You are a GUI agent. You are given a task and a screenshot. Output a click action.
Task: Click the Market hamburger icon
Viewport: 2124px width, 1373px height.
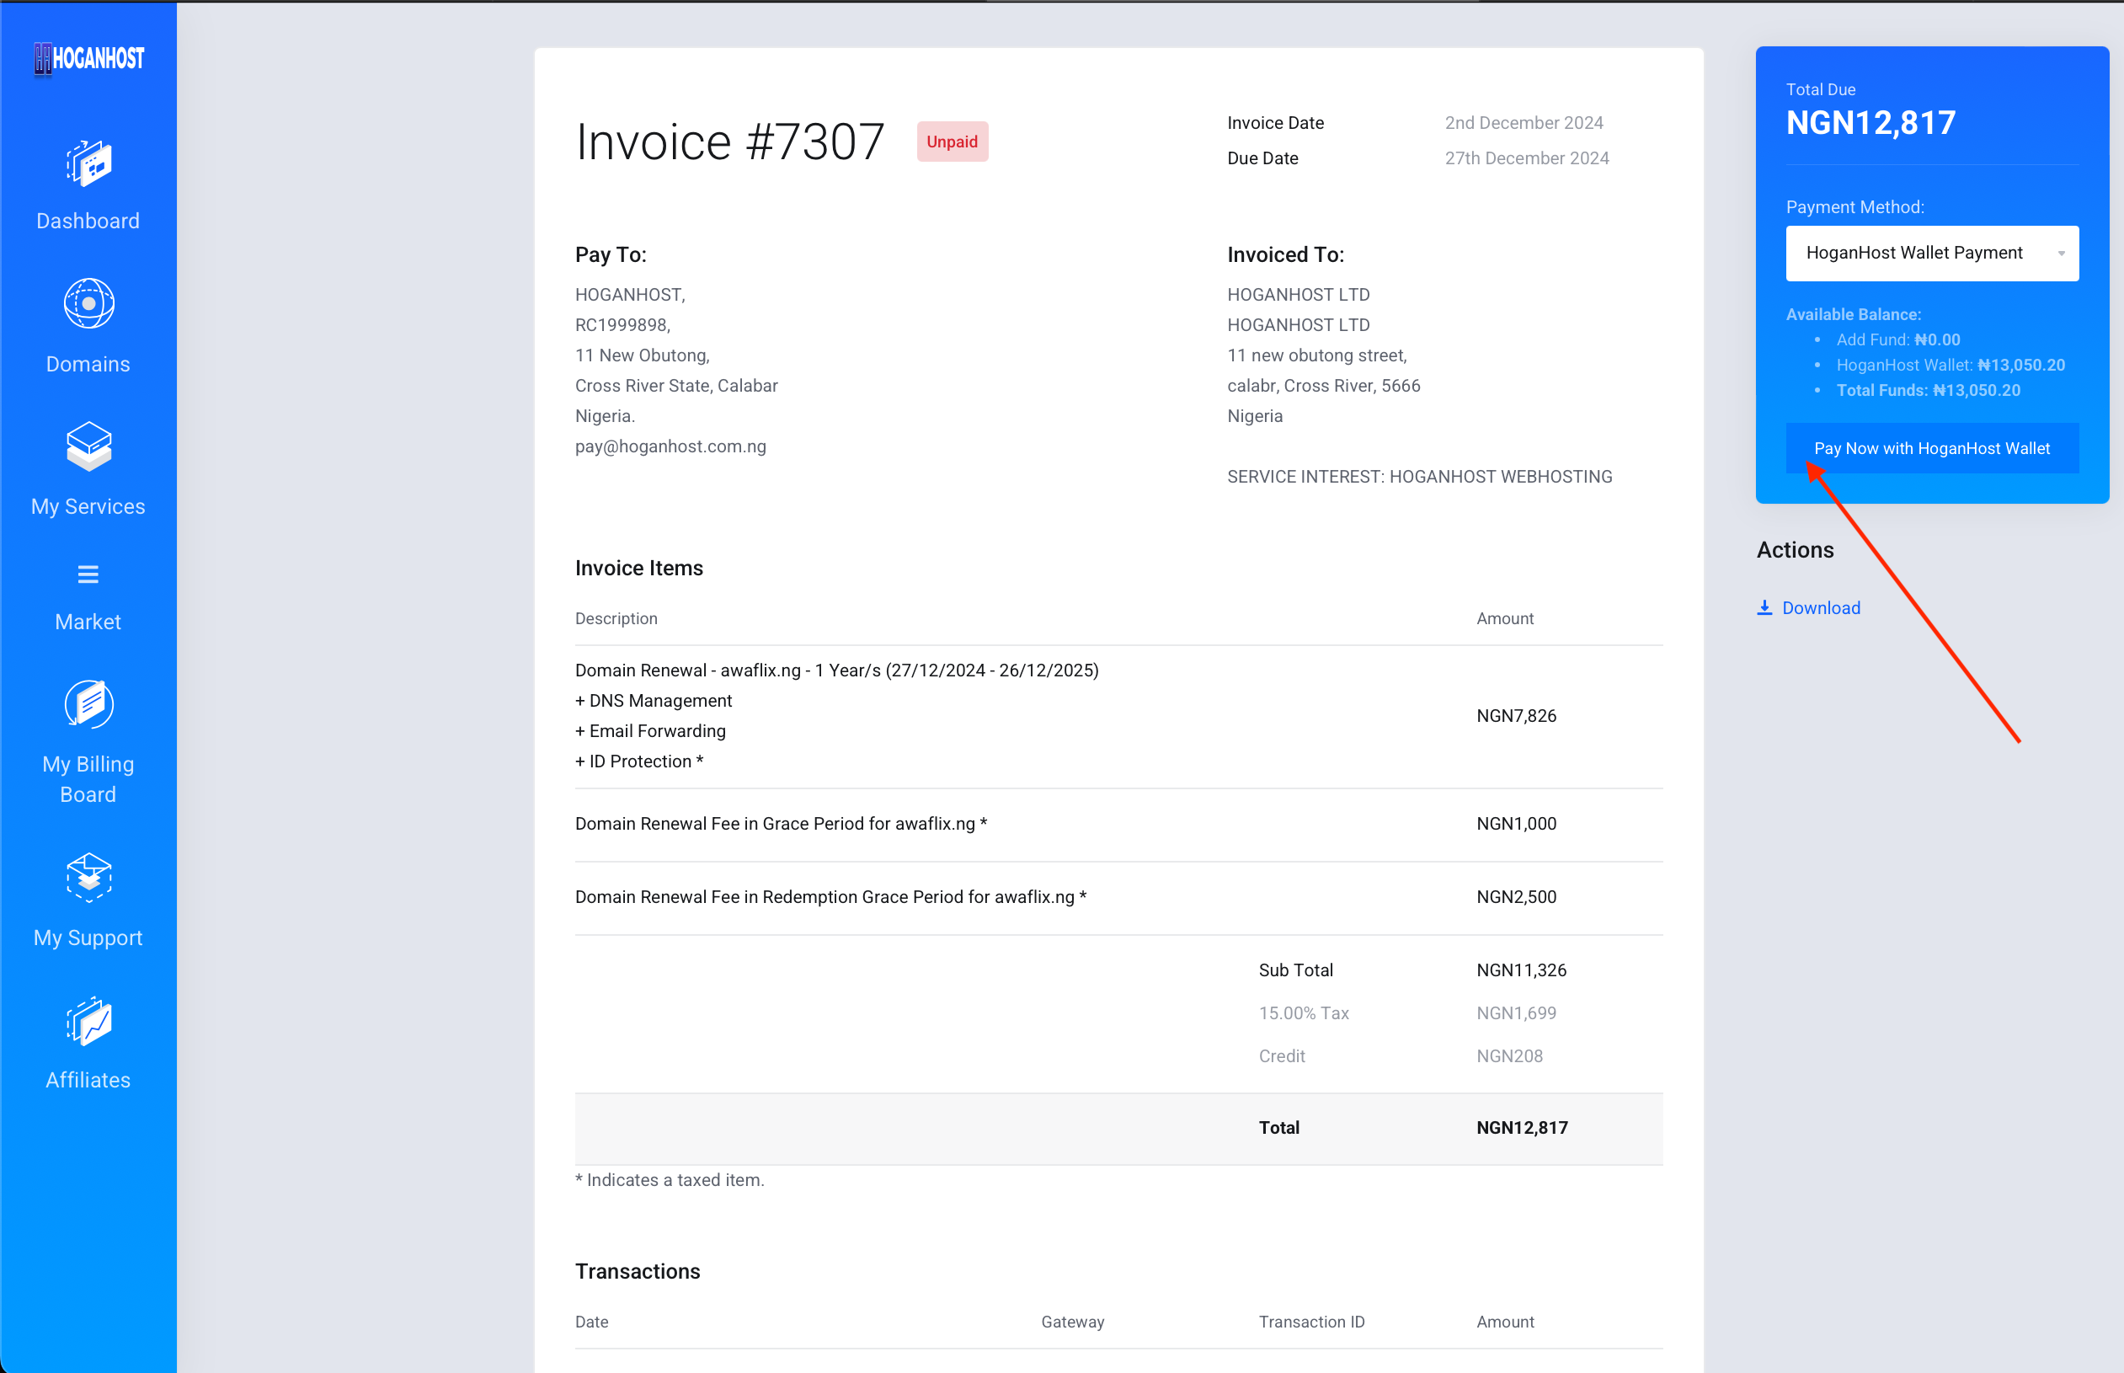click(88, 574)
